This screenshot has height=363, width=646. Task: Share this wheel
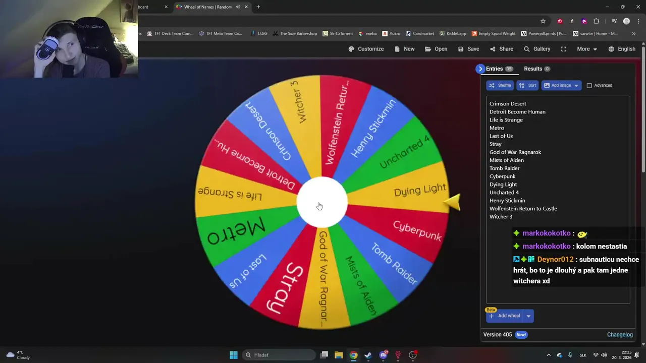[x=501, y=49]
